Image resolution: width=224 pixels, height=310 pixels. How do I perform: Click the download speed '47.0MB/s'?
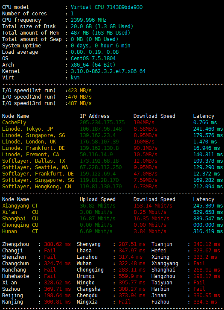pyautogui.click(x=145, y=174)
